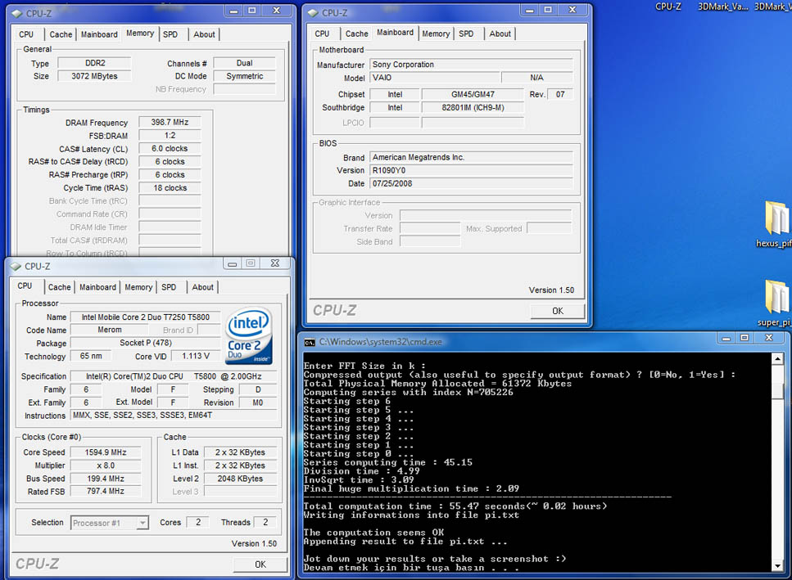Click the cmd.exe window title icon
This screenshot has height=580, width=792.
pyautogui.click(x=310, y=343)
